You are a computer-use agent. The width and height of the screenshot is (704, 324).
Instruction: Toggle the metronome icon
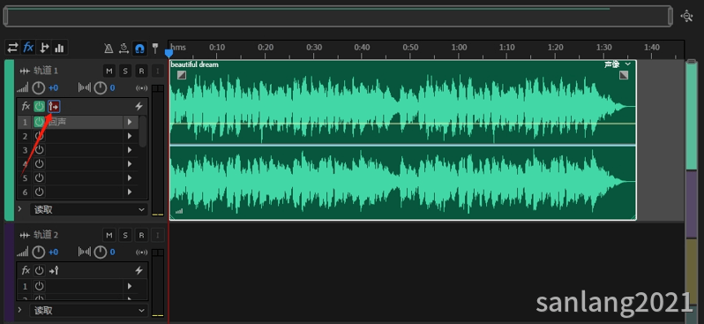[109, 48]
